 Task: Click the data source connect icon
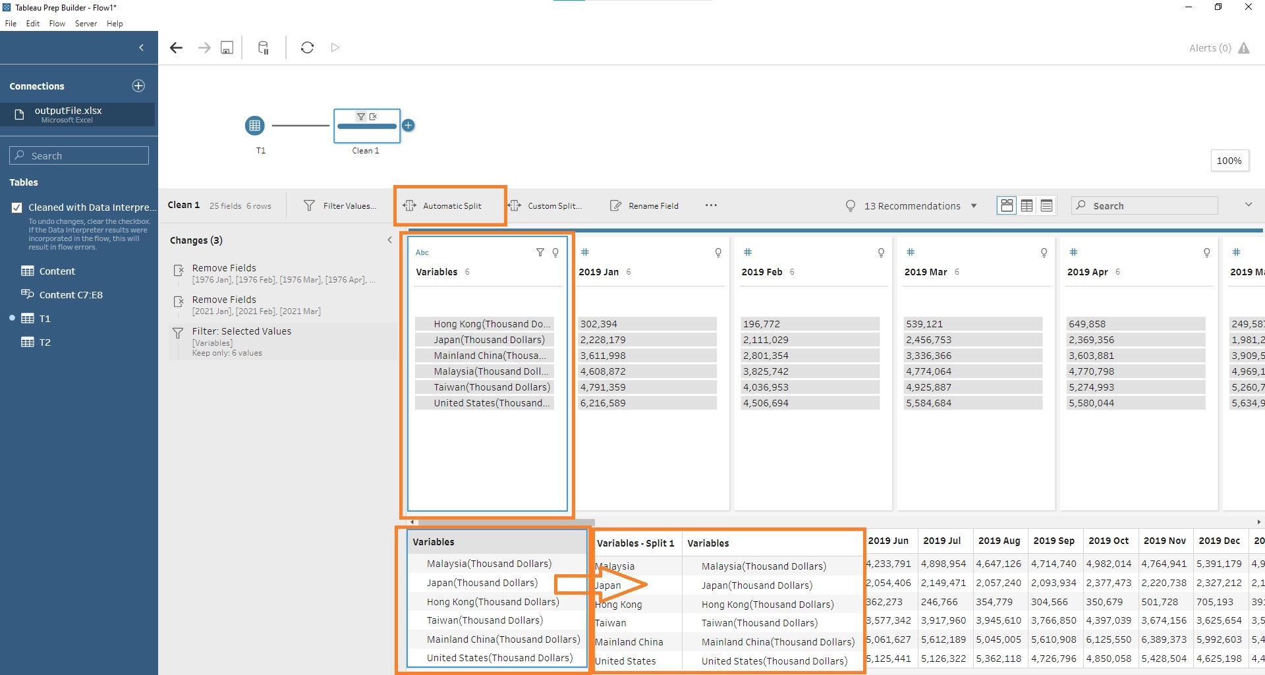(264, 47)
